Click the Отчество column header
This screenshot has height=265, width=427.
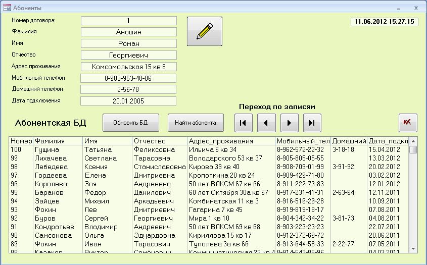[160, 141]
